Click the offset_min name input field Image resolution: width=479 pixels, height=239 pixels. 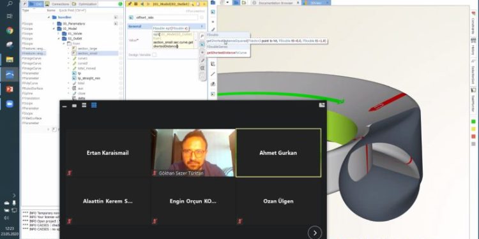click(166, 18)
